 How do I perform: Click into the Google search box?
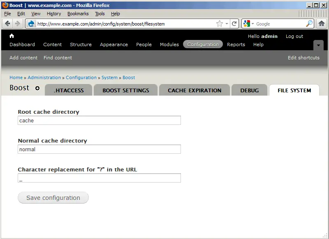tap(280, 24)
